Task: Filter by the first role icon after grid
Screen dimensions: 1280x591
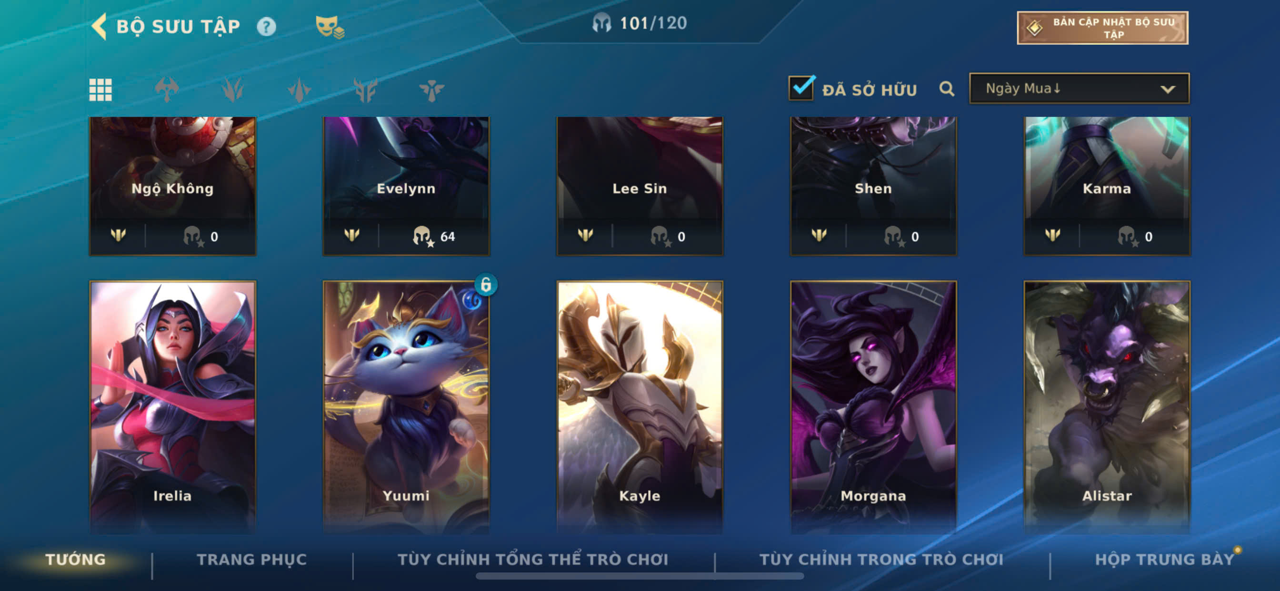Action: tap(167, 90)
